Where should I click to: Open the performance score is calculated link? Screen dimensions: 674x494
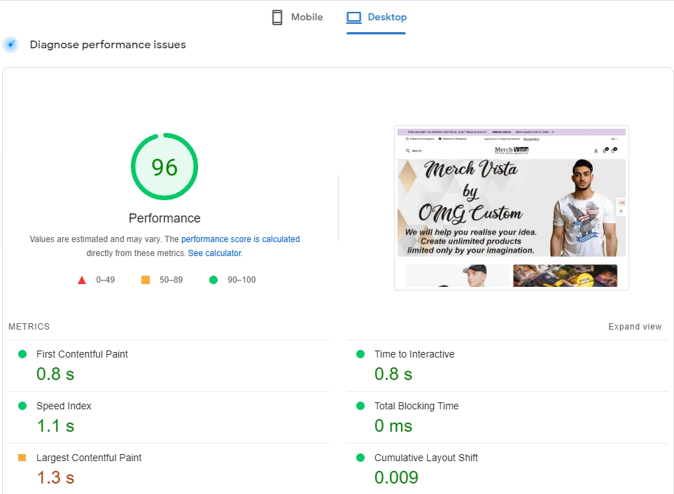coord(240,239)
